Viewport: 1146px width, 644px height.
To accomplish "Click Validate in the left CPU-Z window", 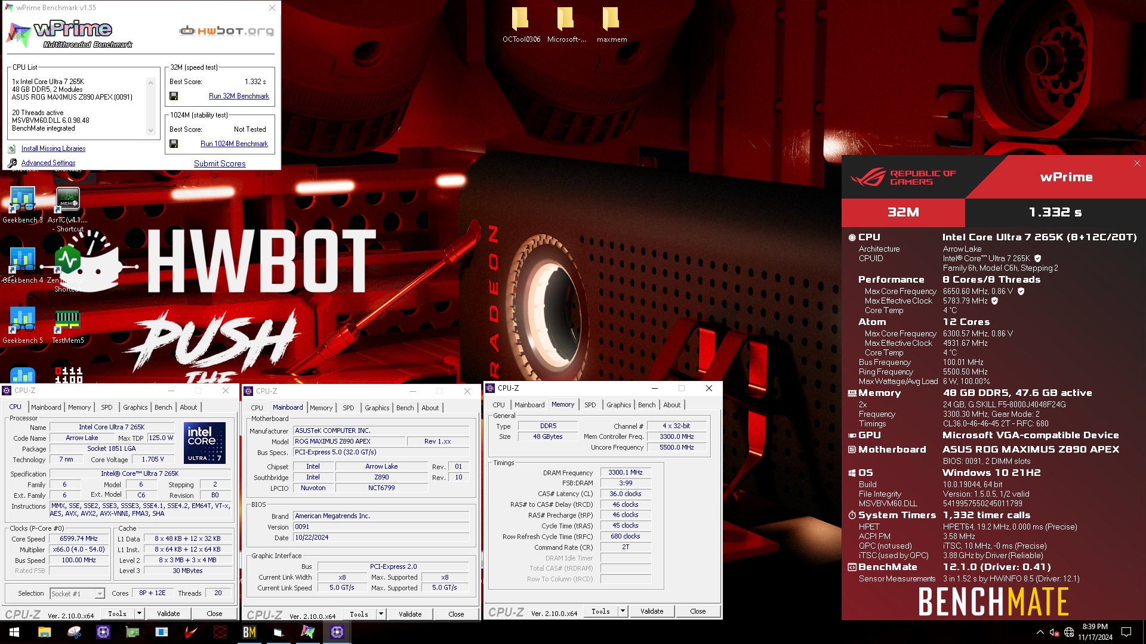I will click(168, 613).
